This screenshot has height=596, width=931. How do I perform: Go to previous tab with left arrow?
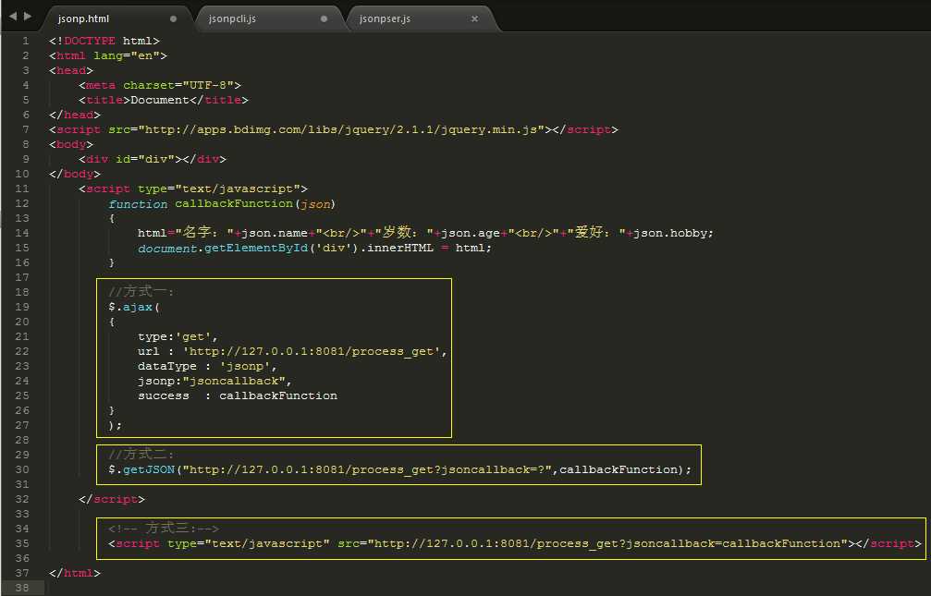(12, 16)
